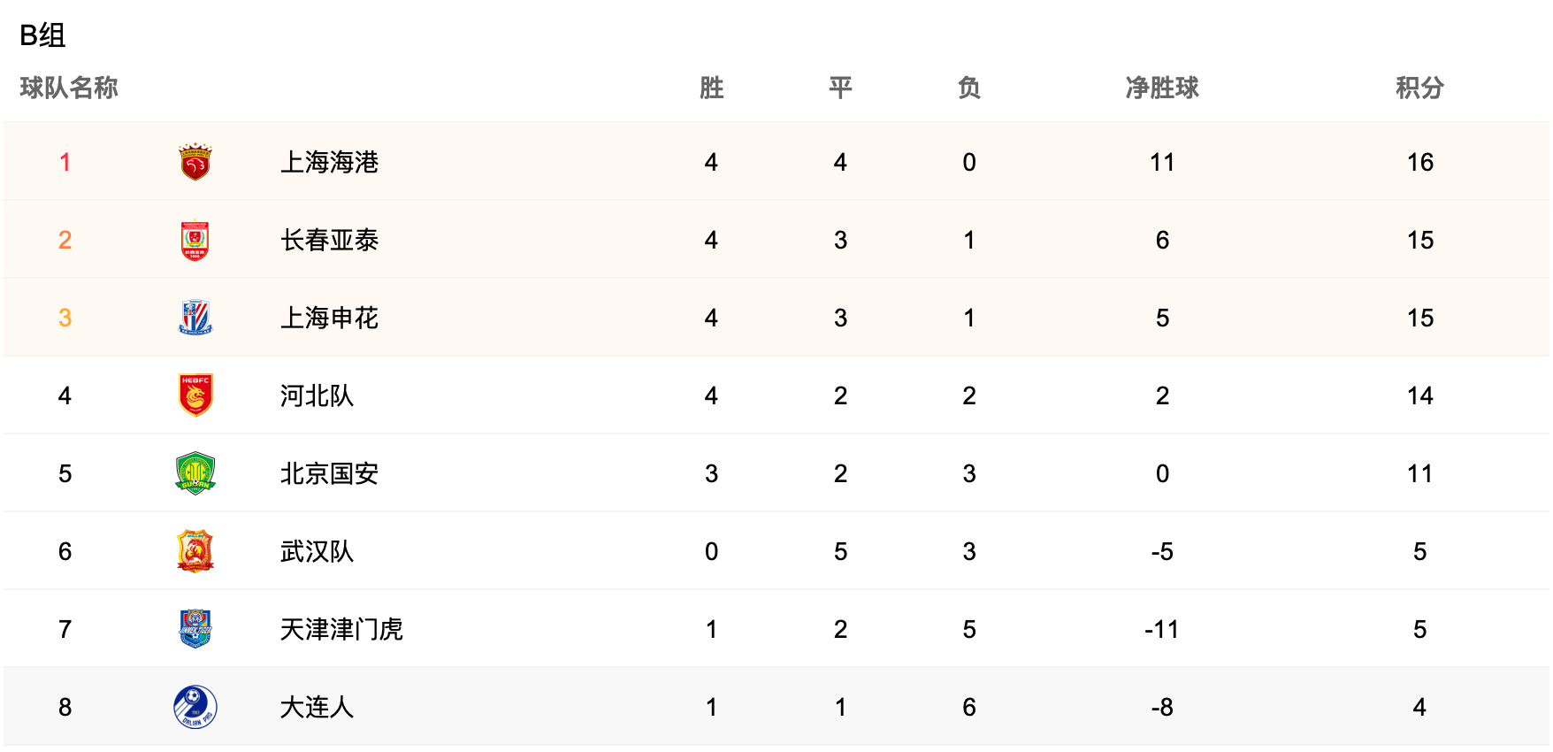This screenshot has height=752, width=1553.
Task: Open the 大连人 round blue logo
Action: point(195,707)
